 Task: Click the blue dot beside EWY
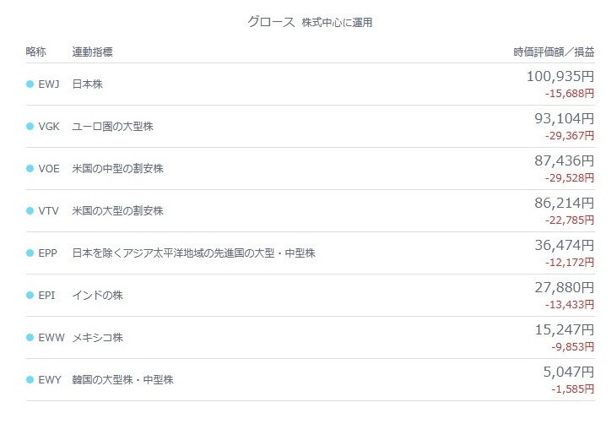click(30, 380)
